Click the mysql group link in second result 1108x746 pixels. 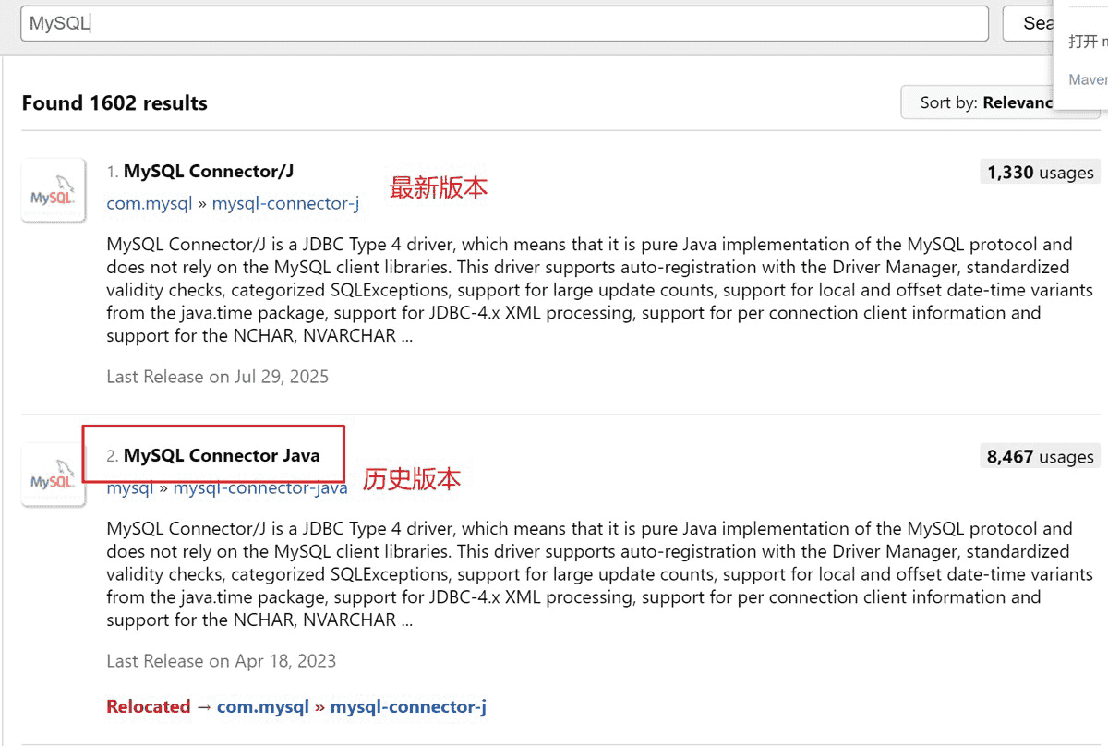(129, 487)
